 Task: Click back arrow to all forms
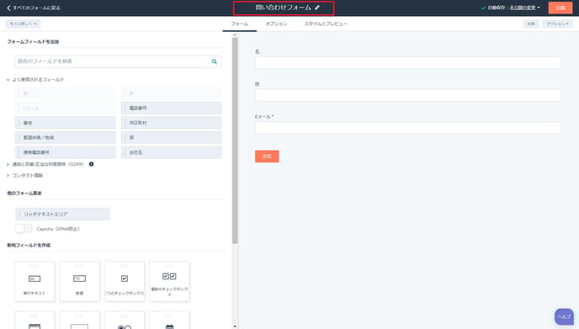[9, 8]
